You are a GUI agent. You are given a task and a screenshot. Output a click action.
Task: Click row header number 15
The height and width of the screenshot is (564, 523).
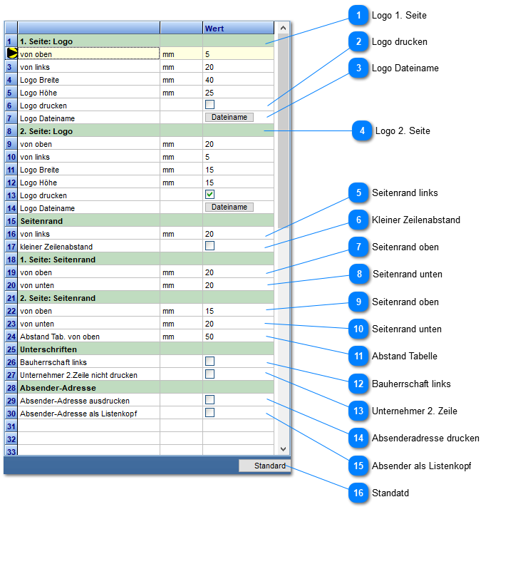point(11,221)
